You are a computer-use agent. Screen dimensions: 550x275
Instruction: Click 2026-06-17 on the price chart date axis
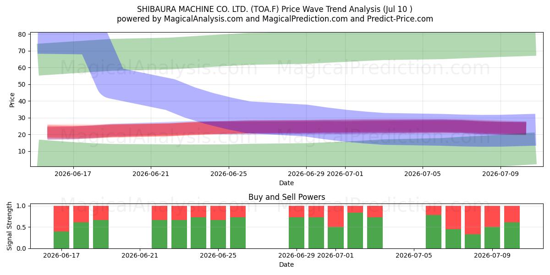pos(73,174)
